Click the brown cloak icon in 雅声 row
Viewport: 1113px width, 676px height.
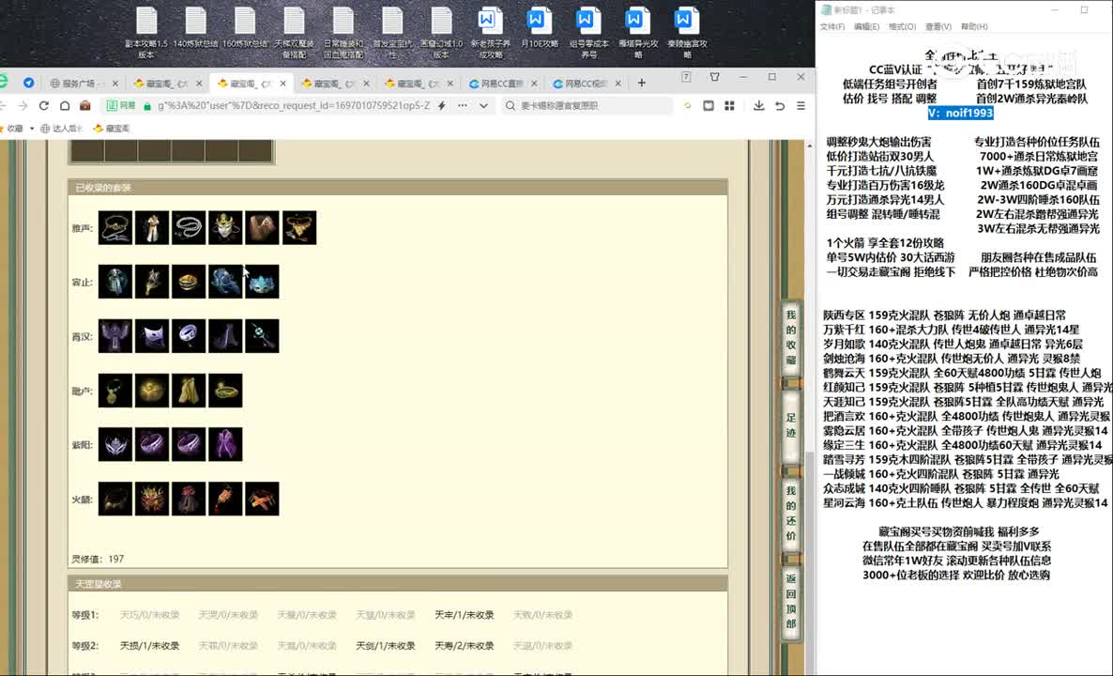(262, 228)
